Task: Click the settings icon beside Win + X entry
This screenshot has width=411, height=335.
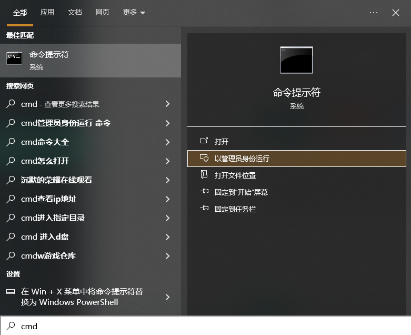Action: tap(11, 291)
